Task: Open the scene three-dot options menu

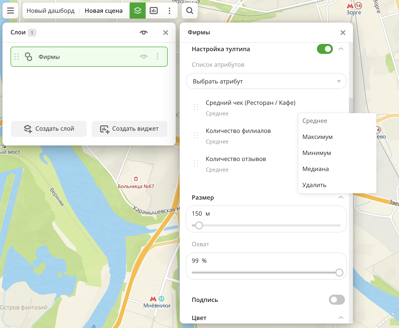Action: 169,11
